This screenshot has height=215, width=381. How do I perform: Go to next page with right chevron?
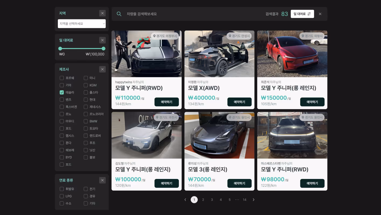[253, 200]
